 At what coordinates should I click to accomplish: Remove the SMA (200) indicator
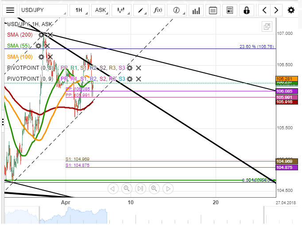click(x=50, y=35)
